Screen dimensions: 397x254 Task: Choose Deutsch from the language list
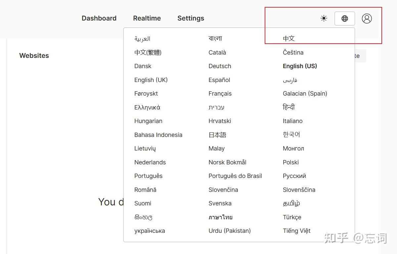(x=220, y=66)
